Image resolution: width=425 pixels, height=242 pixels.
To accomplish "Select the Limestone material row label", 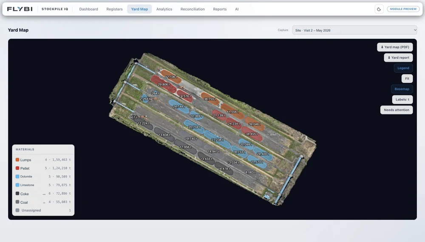I will [27, 185].
